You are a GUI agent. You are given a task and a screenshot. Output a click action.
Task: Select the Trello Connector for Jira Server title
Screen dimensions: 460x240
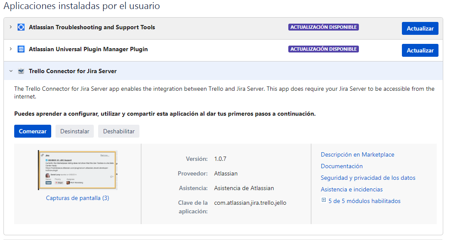coord(73,71)
